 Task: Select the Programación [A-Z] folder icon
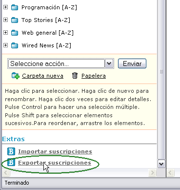pos(15,7)
